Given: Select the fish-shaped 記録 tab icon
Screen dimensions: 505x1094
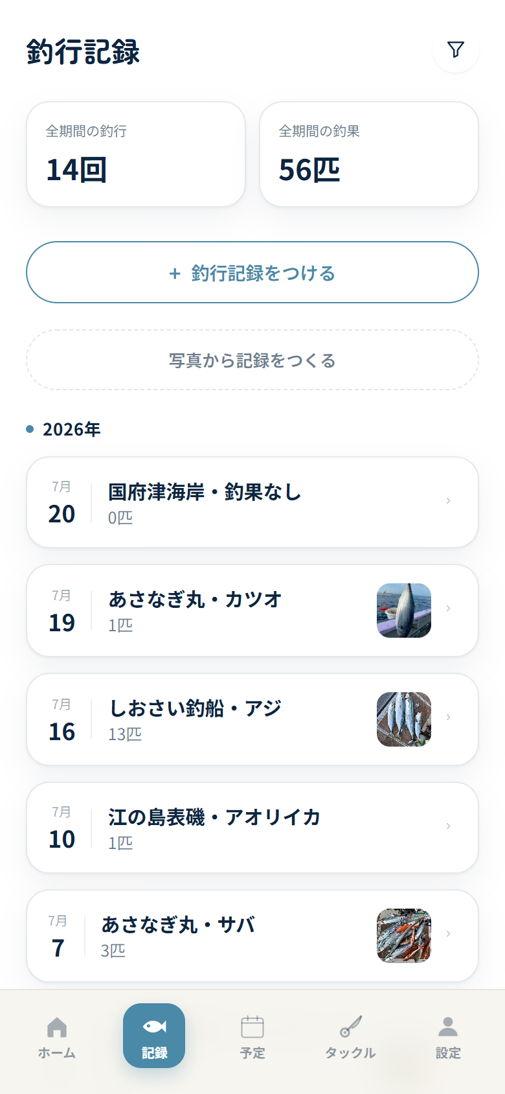Looking at the screenshot, I should coord(154,1027).
